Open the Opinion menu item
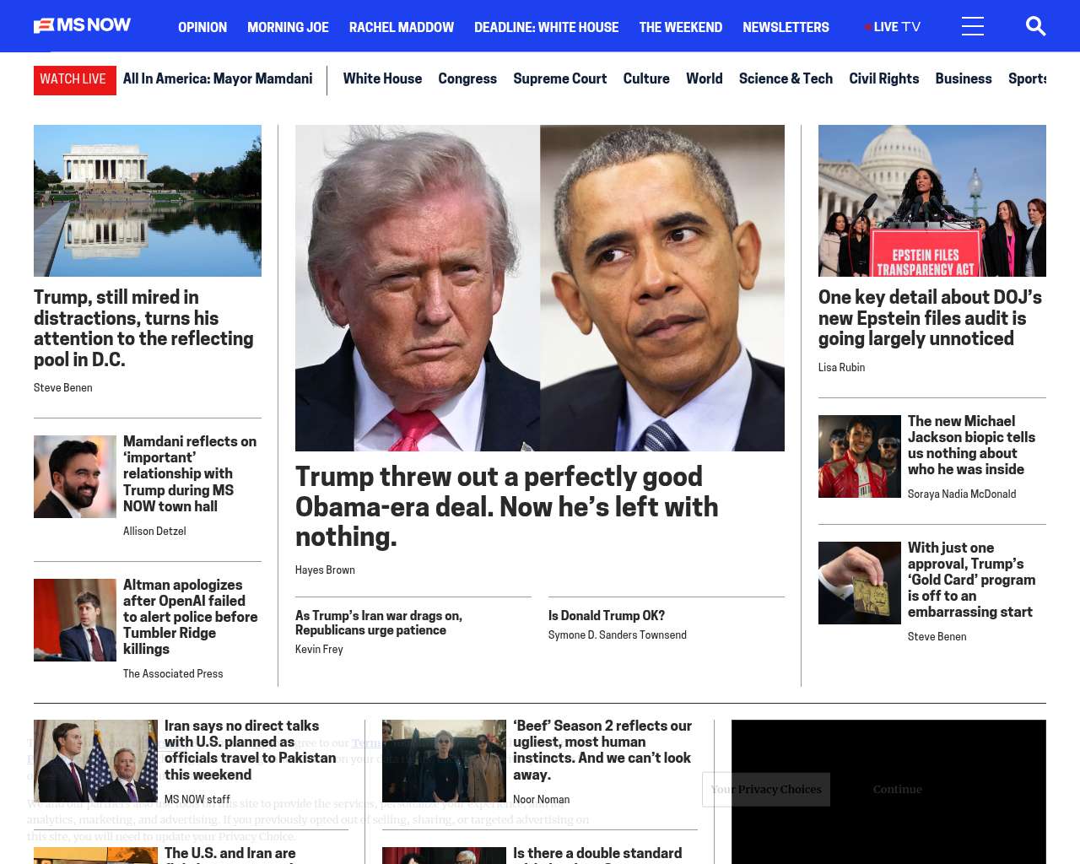 (202, 27)
